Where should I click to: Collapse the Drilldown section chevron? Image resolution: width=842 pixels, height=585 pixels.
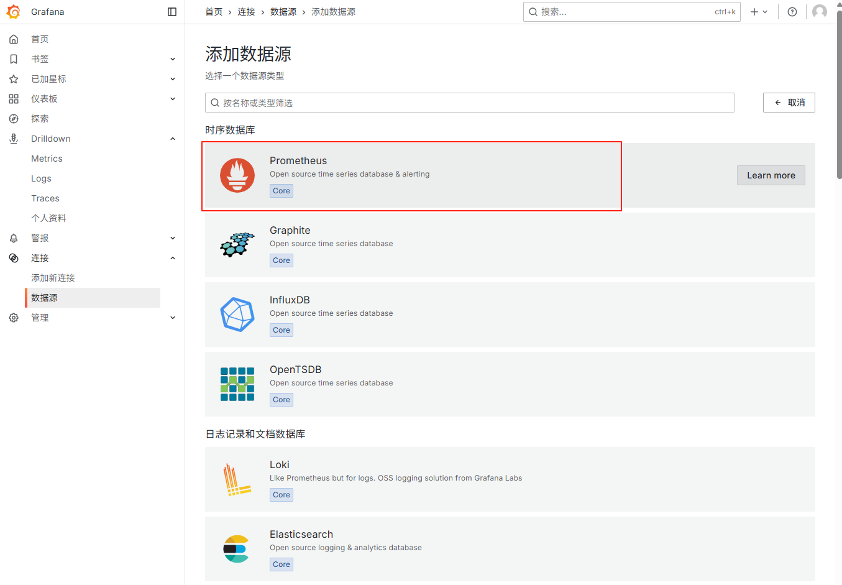pyautogui.click(x=173, y=139)
